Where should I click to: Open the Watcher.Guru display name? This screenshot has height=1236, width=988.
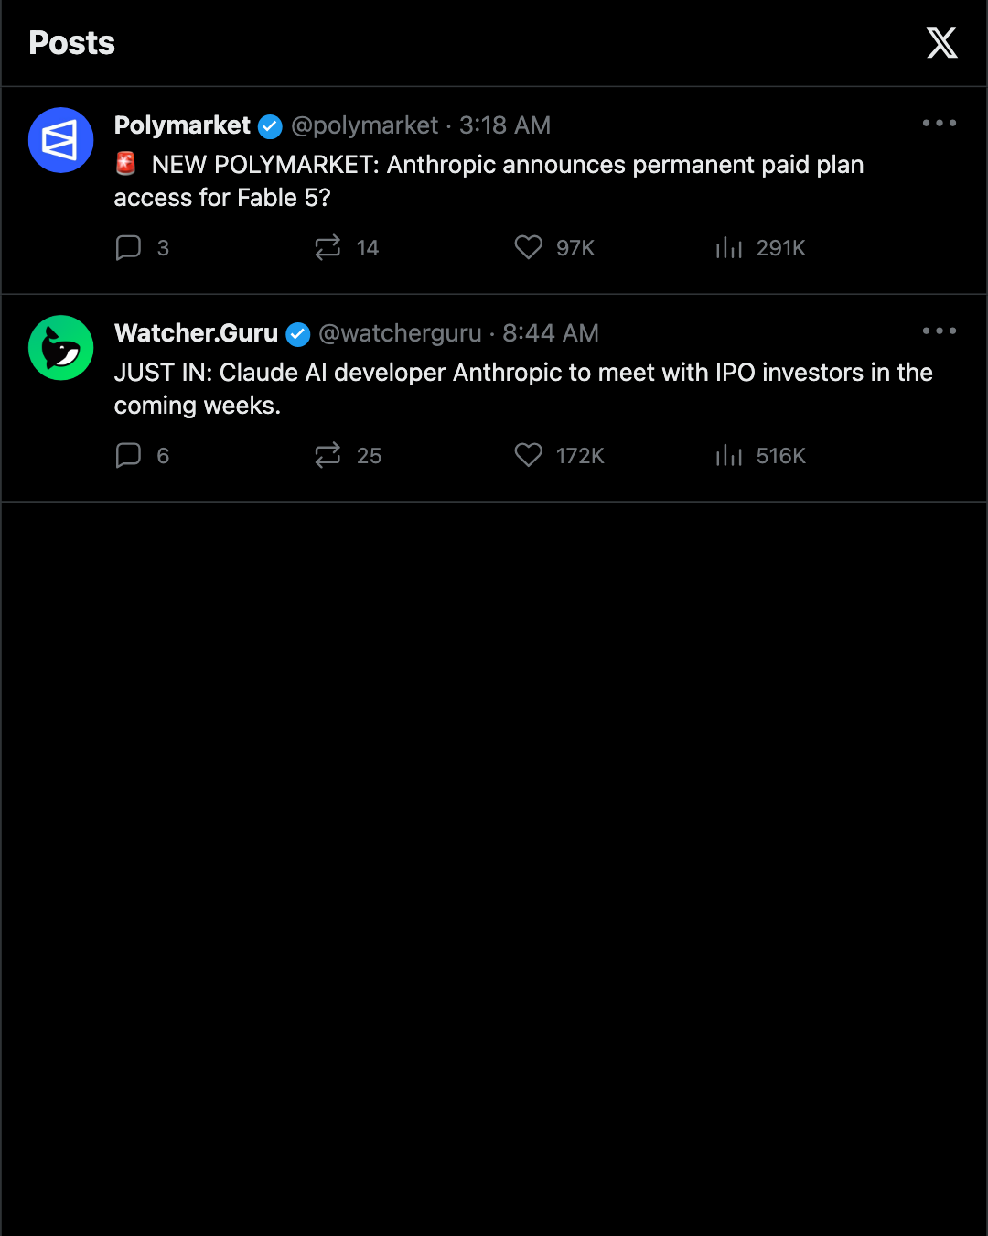[x=196, y=333]
